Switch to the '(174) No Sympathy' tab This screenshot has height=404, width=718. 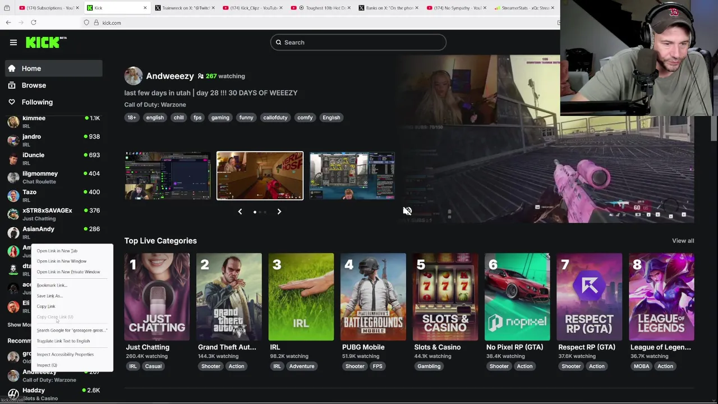(x=456, y=8)
